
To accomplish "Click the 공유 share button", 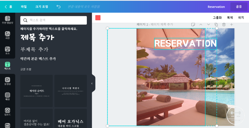I will click(x=239, y=7).
